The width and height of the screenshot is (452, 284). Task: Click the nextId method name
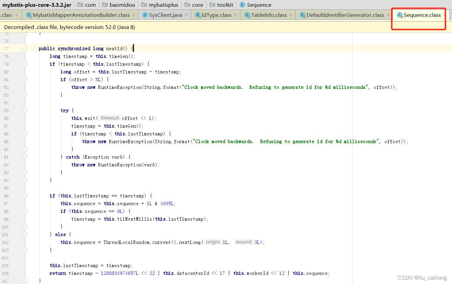pyautogui.click(x=114, y=49)
